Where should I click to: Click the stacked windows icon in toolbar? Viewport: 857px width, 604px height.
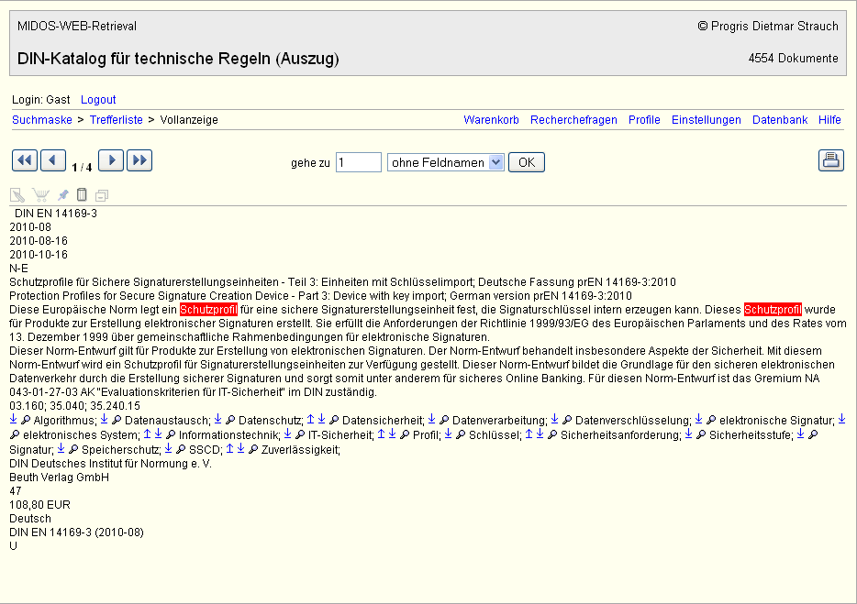coord(101,195)
